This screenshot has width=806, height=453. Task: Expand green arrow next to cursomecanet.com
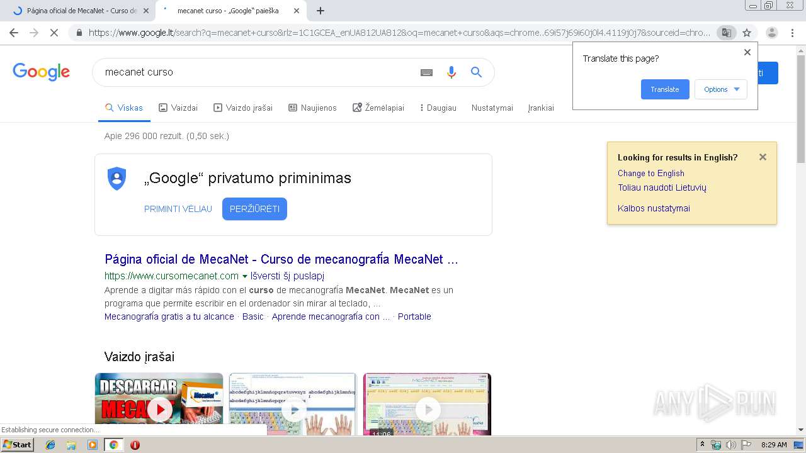(x=245, y=276)
